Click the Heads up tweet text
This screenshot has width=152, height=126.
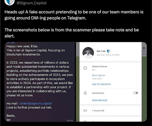tap(74, 24)
